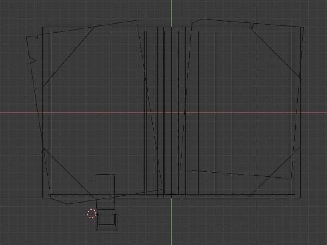327x245 pixels.
Task: Select the notched tilted wireframe plane on left
Action: pyautogui.click(x=94, y=112)
